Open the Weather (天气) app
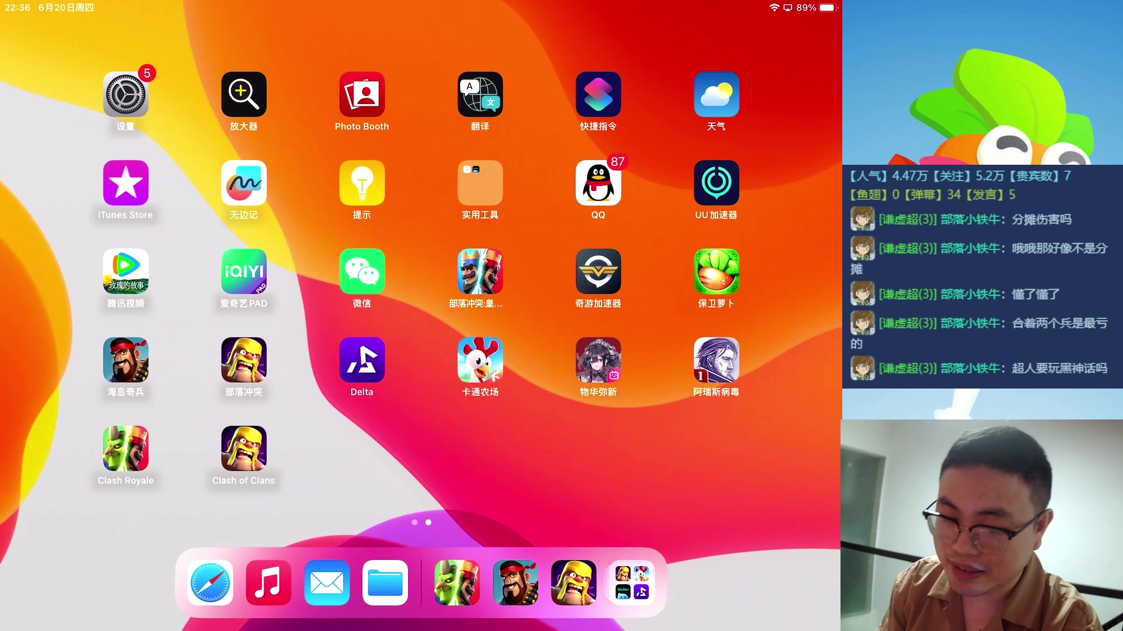This screenshot has width=1123, height=631. click(x=716, y=95)
